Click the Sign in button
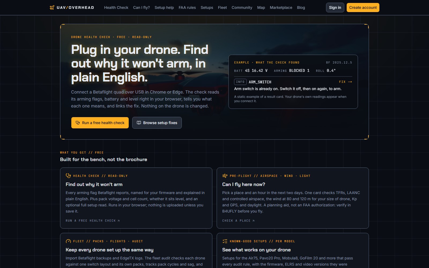 (x=335, y=8)
